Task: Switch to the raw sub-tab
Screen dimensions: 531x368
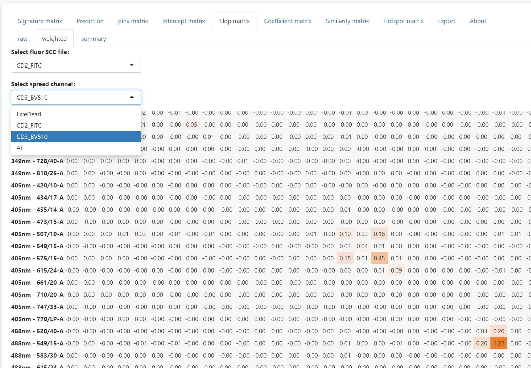Action: click(23, 39)
